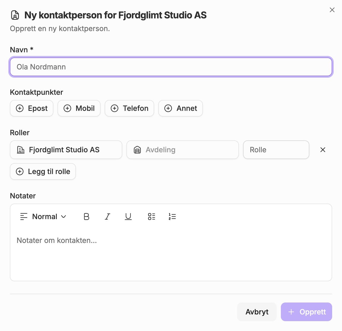This screenshot has height=331, width=342.
Task: Click the Avbryt button
Action: coord(257,312)
